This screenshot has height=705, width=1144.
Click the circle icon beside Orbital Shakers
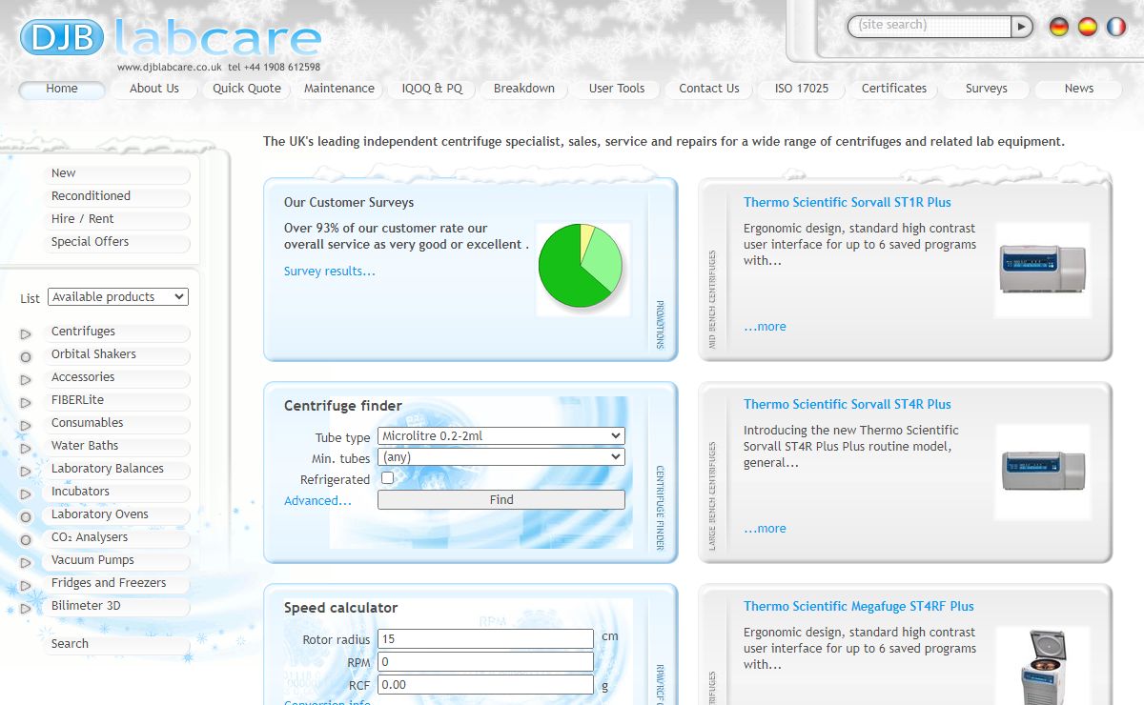point(26,356)
